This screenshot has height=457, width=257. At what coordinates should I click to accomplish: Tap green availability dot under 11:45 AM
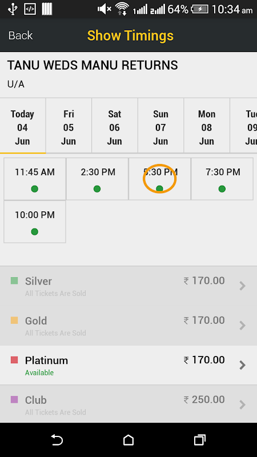tap(34, 189)
